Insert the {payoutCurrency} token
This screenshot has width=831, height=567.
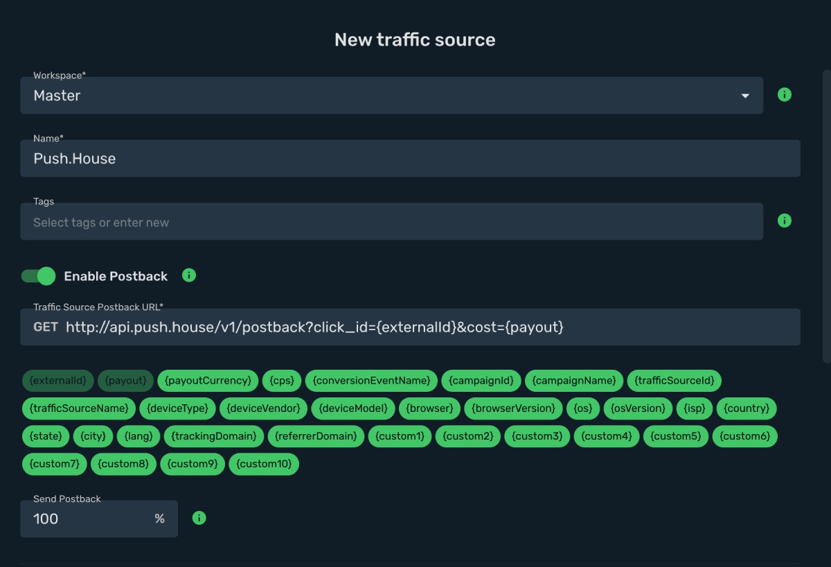click(208, 381)
